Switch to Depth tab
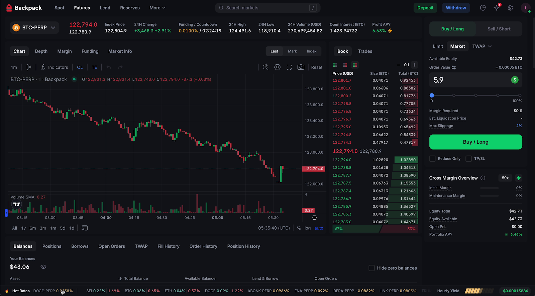Screen dimensions: 535x296 click(41, 51)
